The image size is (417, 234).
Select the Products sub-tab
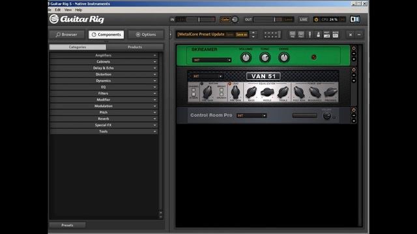point(135,47)
